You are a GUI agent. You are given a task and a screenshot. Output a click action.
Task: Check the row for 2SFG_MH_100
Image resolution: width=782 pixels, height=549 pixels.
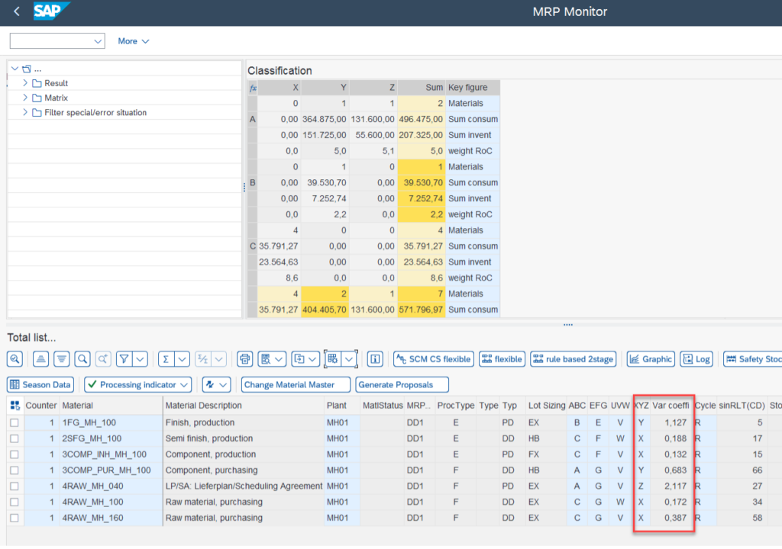click(15, 438)
